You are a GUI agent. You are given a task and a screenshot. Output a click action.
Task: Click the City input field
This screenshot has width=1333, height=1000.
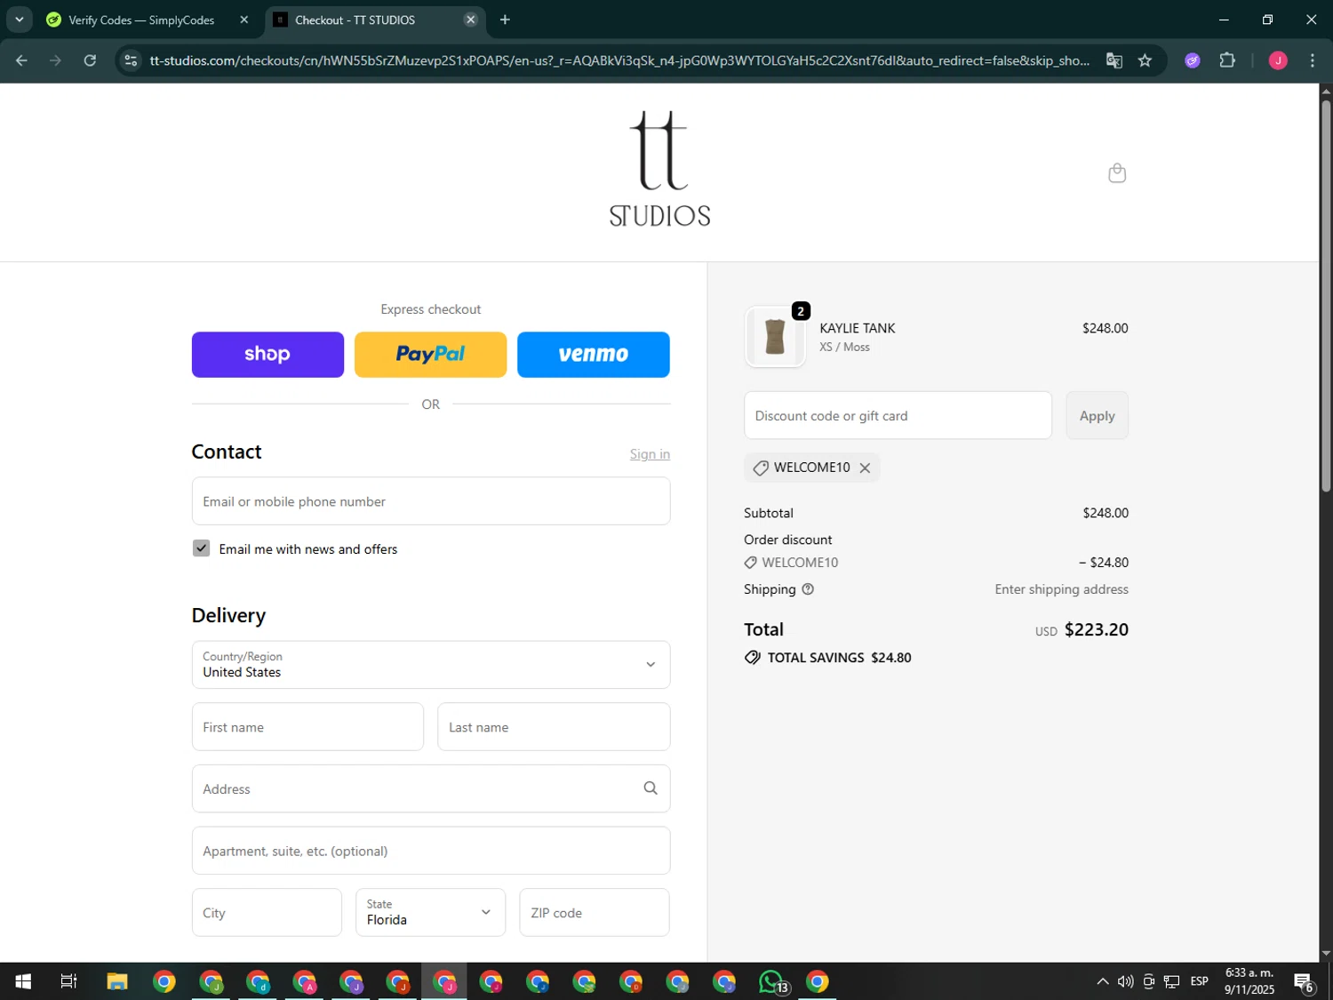[x=267, y=912]
